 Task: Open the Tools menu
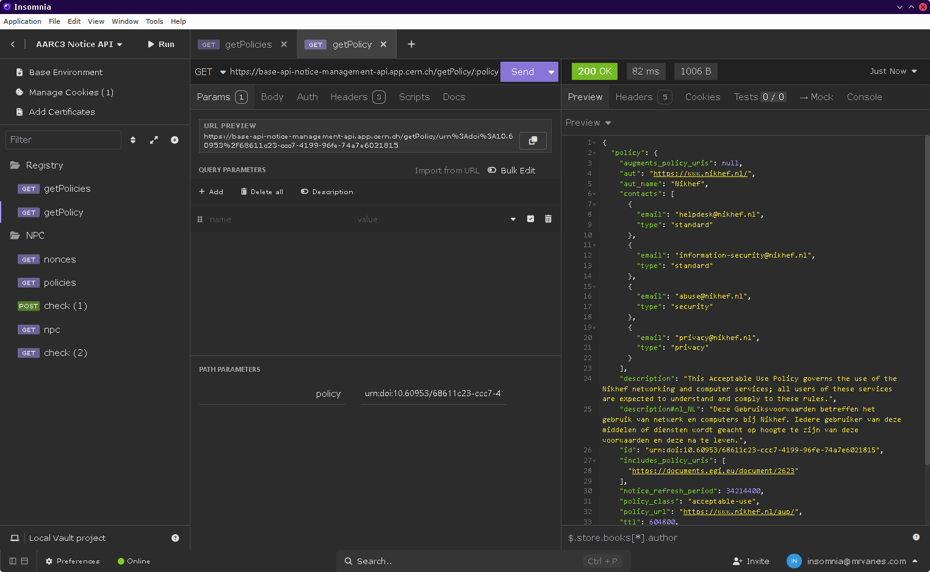pos(154,21)
